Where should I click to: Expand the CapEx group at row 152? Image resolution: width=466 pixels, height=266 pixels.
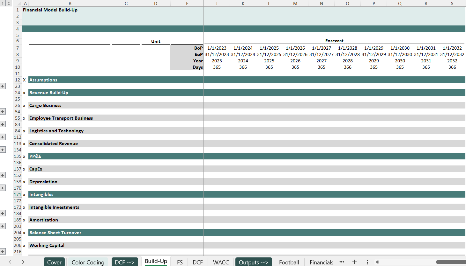pos(3,175)
